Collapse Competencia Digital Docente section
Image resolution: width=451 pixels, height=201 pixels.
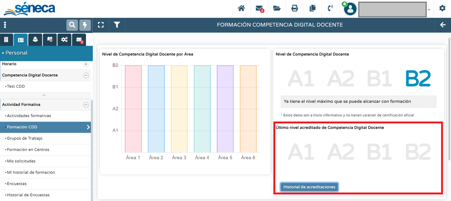pos(86,75)
